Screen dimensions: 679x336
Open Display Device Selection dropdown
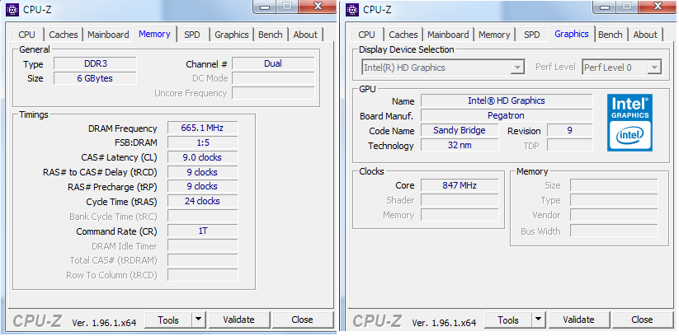click(442, 68)
